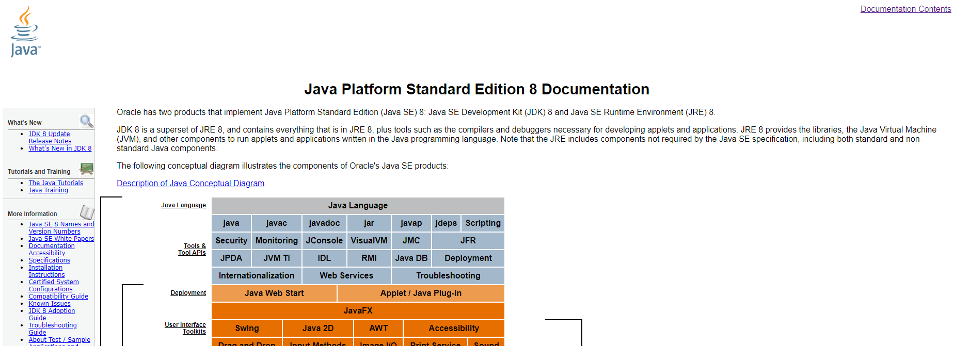954x346 pixels.
Task: Select the Applet / Java Plug-in cell
Action: (x=421, y=293)
